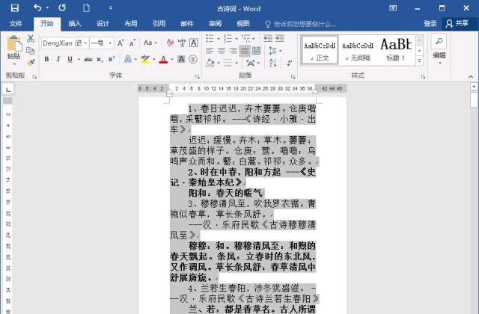Screen dimensions: 479x314
Task: Switch to the 插入 tab
Action: point(75,23)
